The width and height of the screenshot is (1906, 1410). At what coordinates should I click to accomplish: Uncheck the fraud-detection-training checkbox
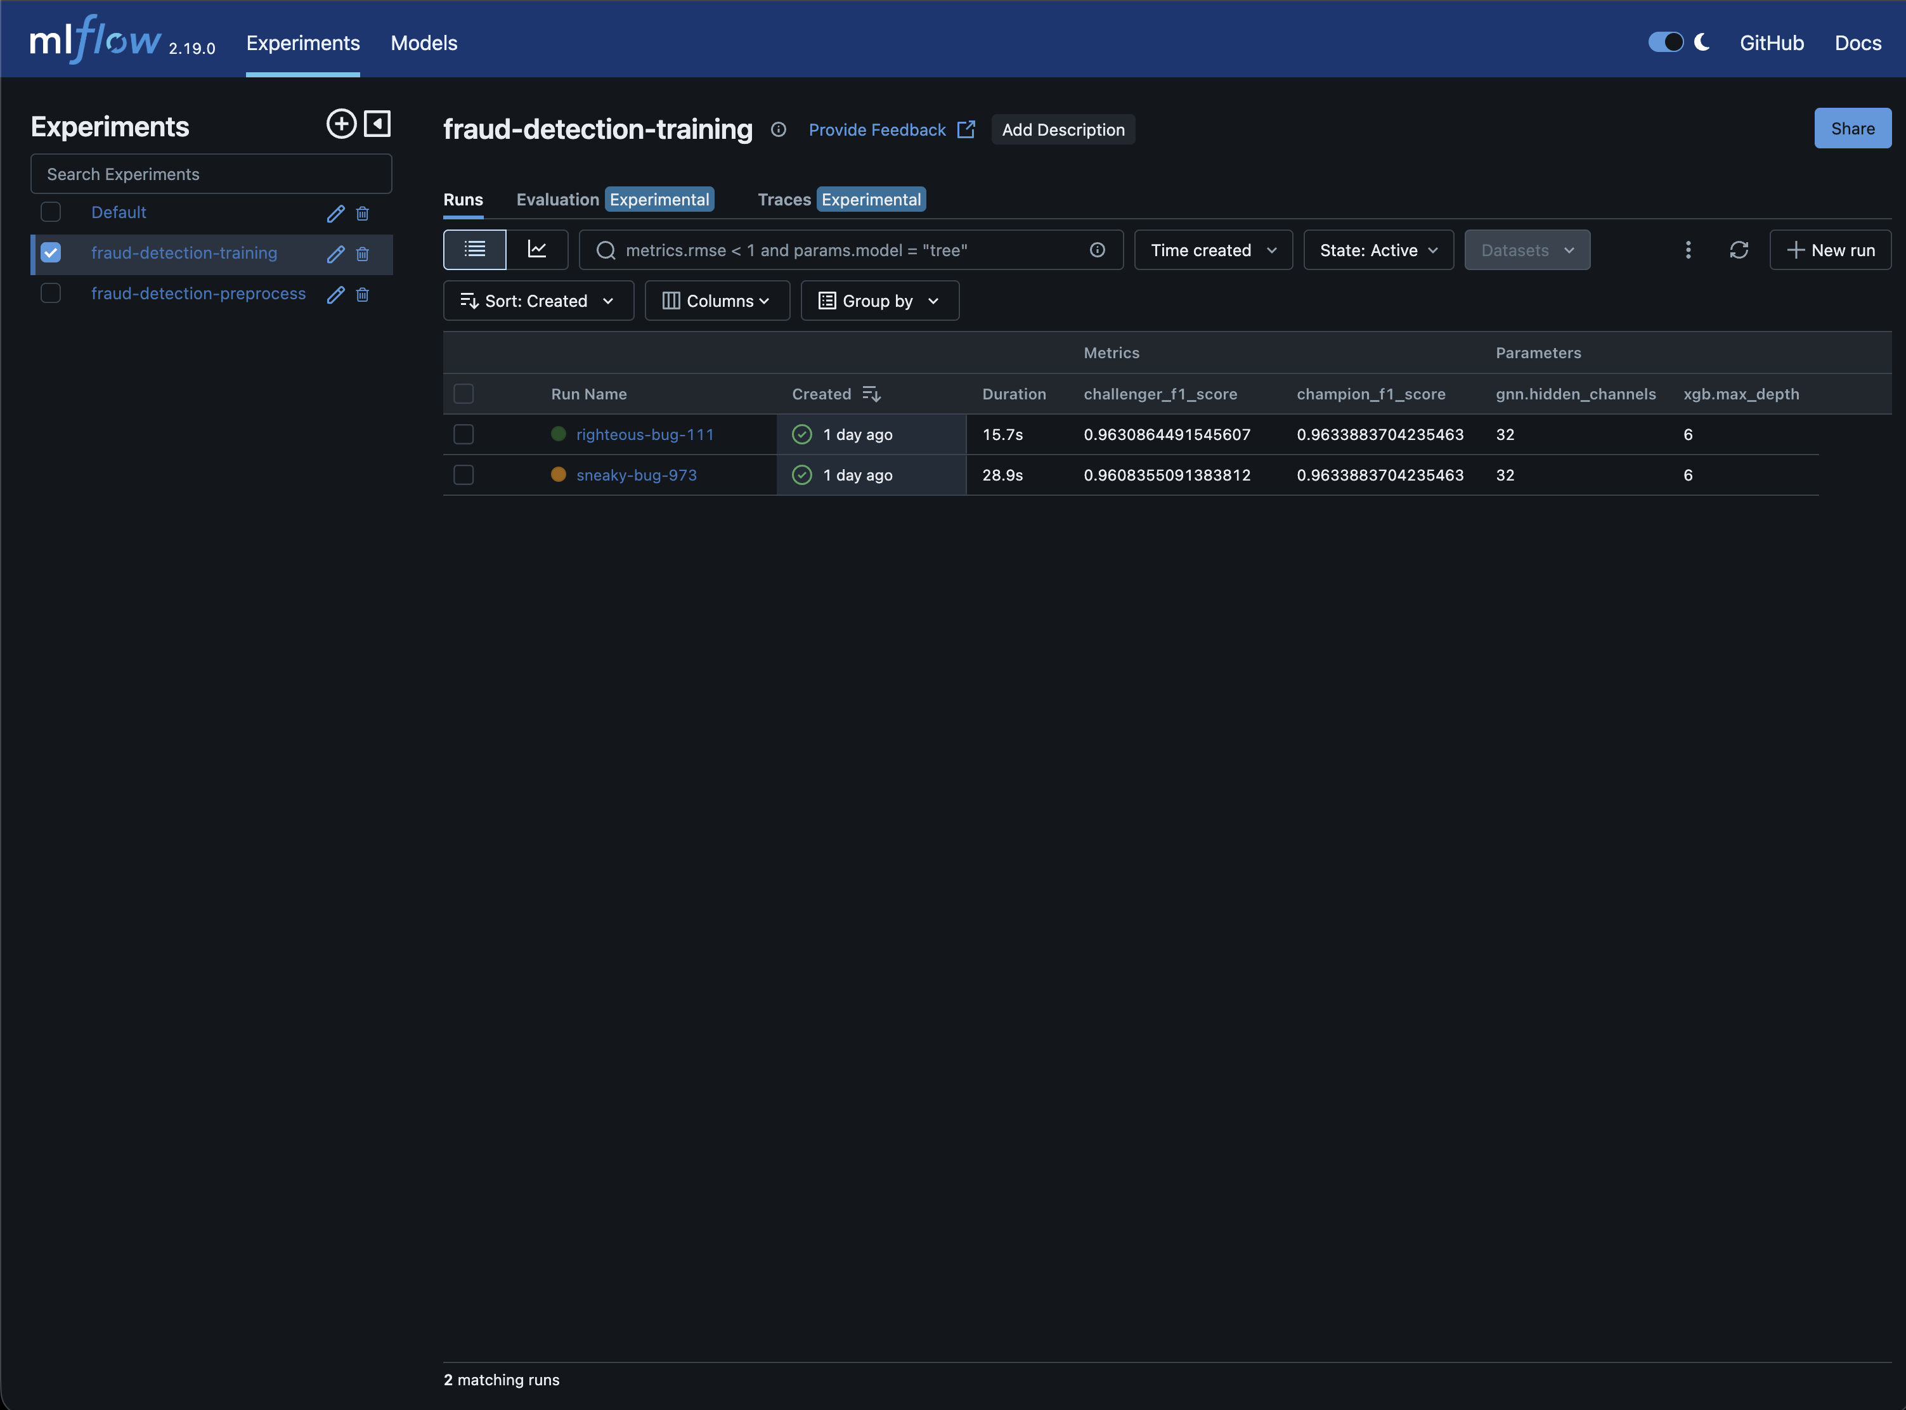click(51, 252)
